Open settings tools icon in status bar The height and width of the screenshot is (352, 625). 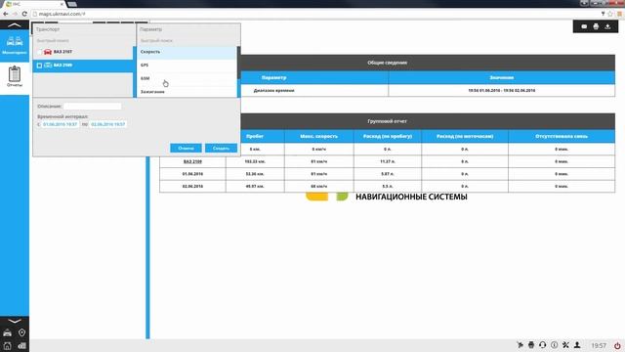click(x=565, y=345)
